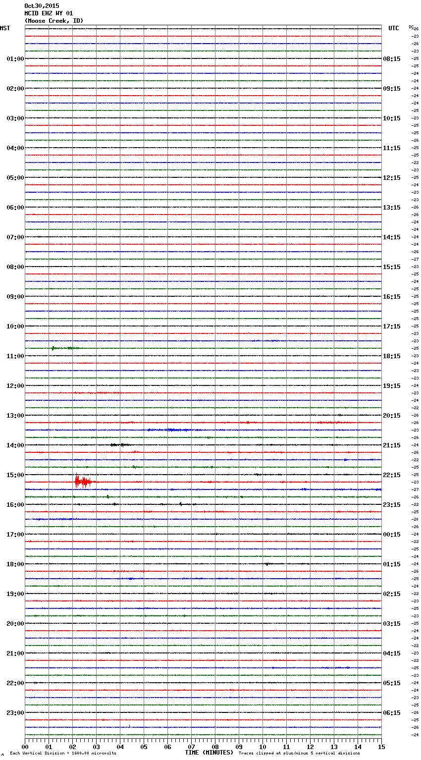This screenshot has width=421, height=760.
Task: Select the 04:00 MST hour label
Action: pos(15,148)
